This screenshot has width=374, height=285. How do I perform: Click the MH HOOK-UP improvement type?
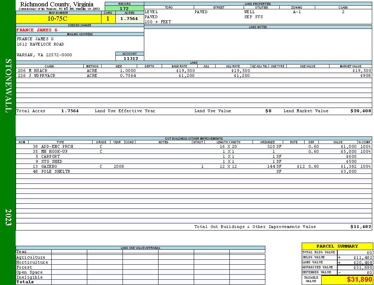point(54,151)
